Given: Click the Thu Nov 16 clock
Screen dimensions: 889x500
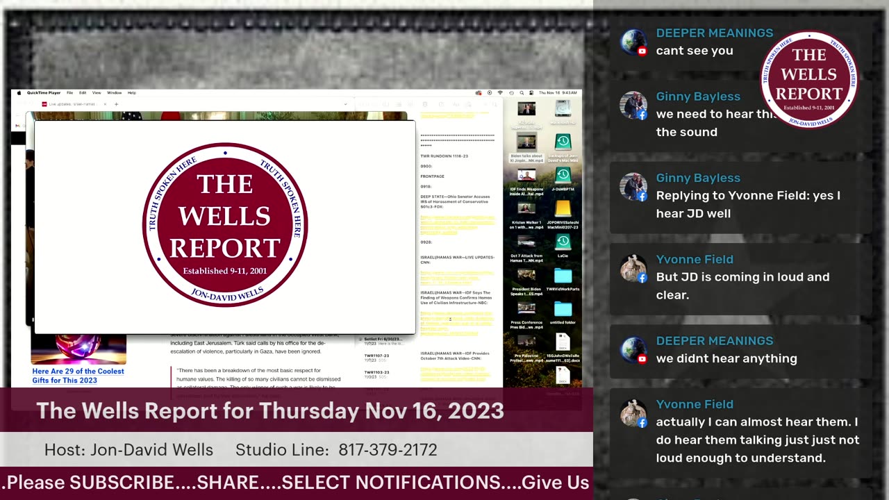Looking at the screenshot, I should click(x=558, y=92).
